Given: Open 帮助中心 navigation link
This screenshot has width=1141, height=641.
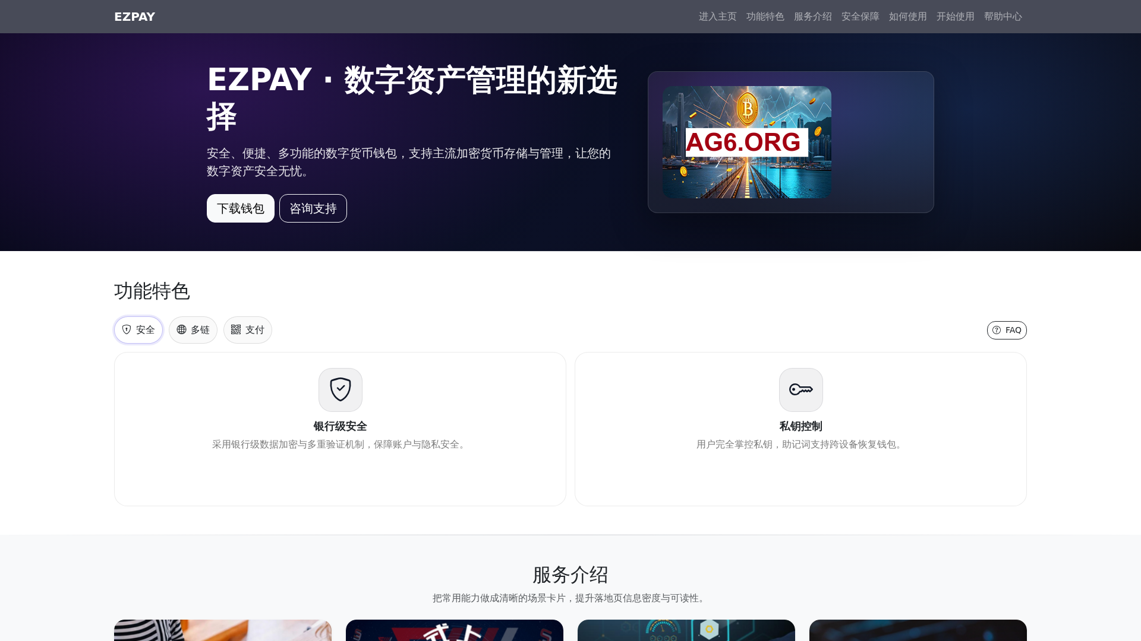Looking at the screenshot, I should tap(1003, 17).
